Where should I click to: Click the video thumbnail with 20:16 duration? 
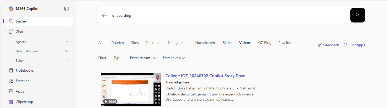tap(131, 89)
